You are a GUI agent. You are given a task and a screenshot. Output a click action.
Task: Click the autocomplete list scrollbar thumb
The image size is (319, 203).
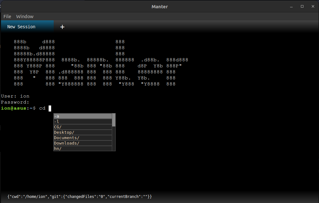(x=114, y=120)
